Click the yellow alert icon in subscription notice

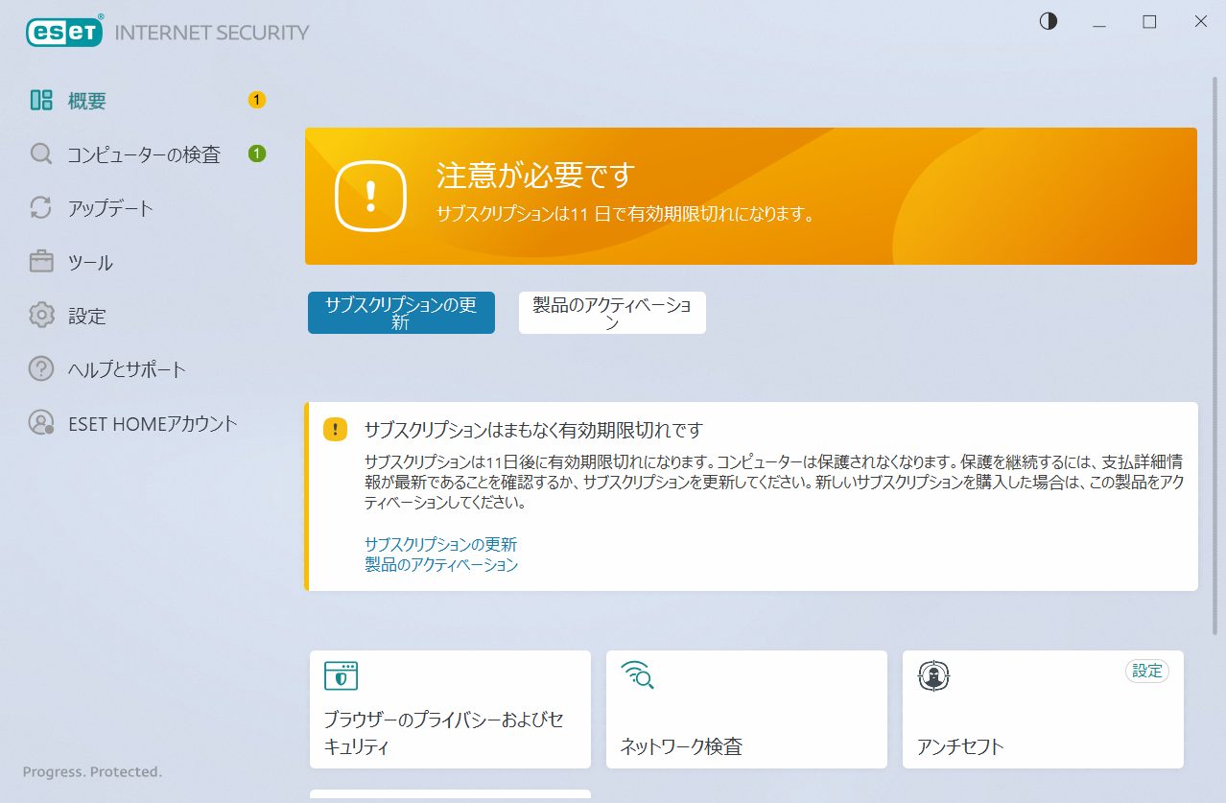point(335,429)
